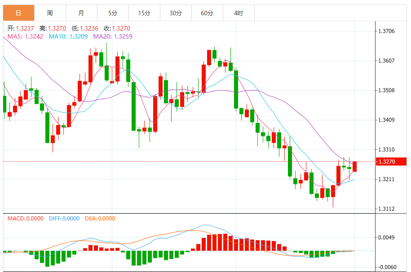Click the 1.3112 price axis label

386,209
